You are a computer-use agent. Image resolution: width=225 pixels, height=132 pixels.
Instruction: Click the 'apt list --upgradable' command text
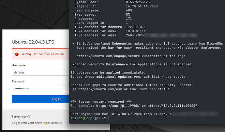[x=164, y=77]
